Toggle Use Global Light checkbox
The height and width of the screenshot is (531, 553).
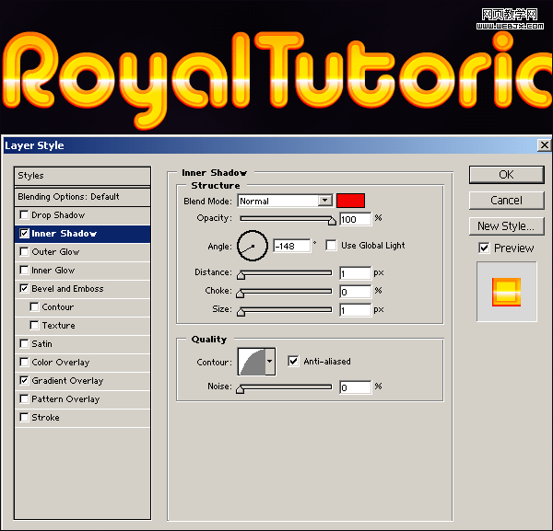pyautogui.click(x=331, y=245)
